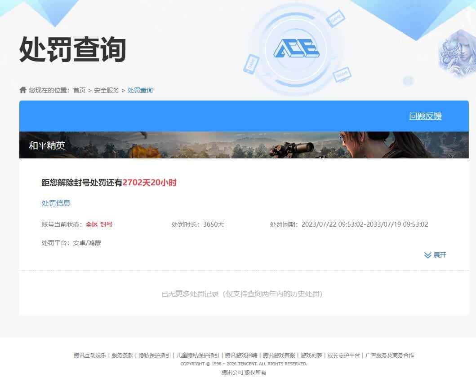Click the home icon in the breadcrumb
The width and height of the screenshot is (476, 377).
tap(22, 89)
